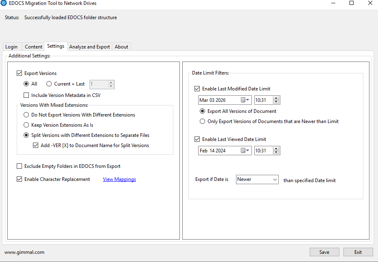This screenshot has height=262, width=378.
Task: Increase Last Modified time with up arrow
Action: coord(276,98)
